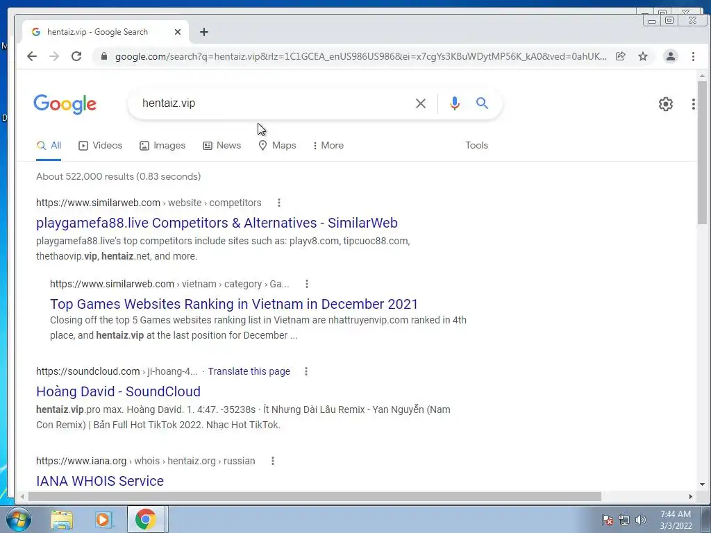711x533 pixels.
Task: Go back using the browser back arrow
Action: pos(32,56)
